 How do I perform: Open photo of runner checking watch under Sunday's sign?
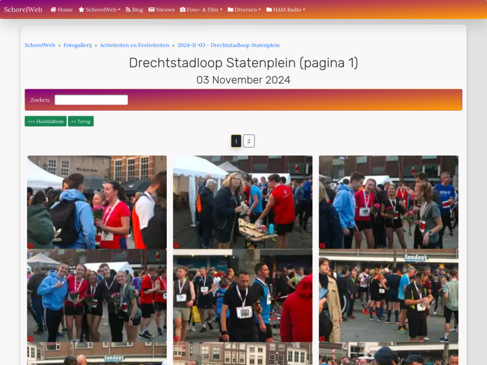pos(388,296)
